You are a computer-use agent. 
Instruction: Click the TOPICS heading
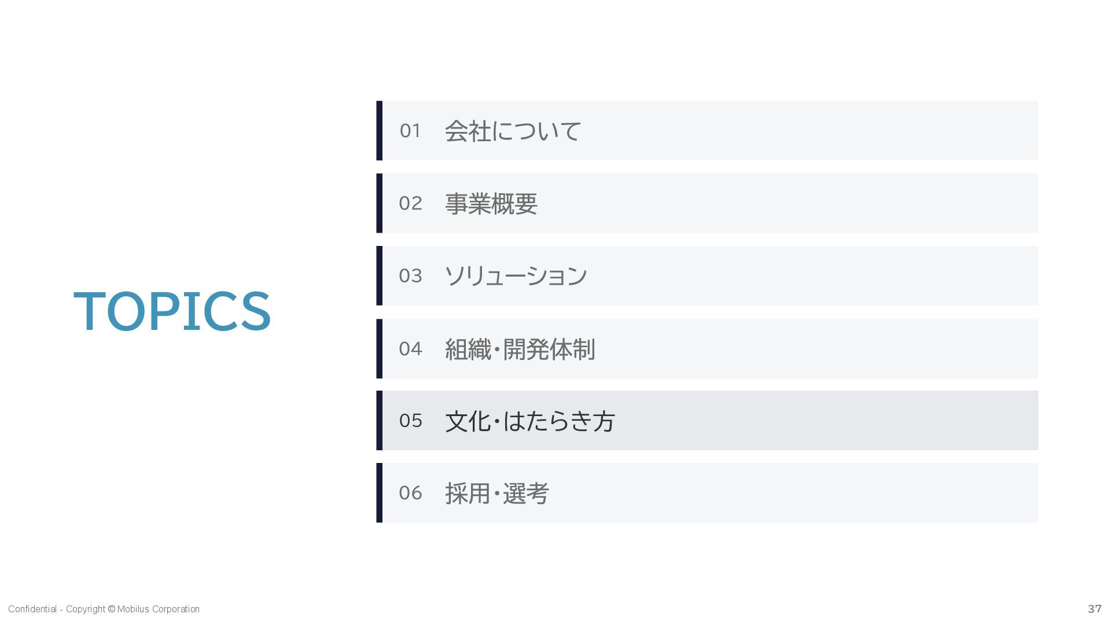click(x=172, y=311)
